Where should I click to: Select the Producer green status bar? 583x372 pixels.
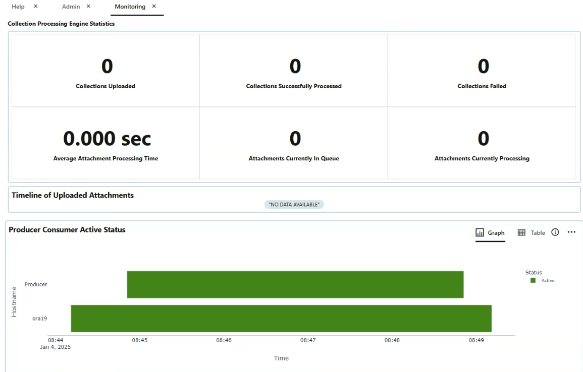click(295, 284)
